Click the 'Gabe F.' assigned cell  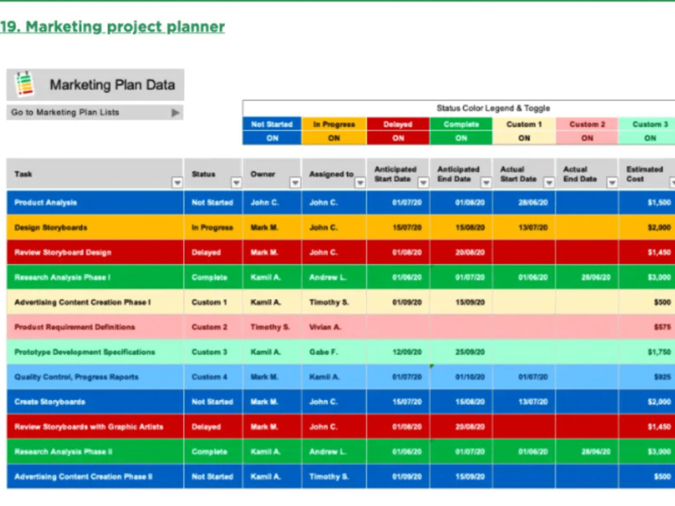tap(334, 352)
